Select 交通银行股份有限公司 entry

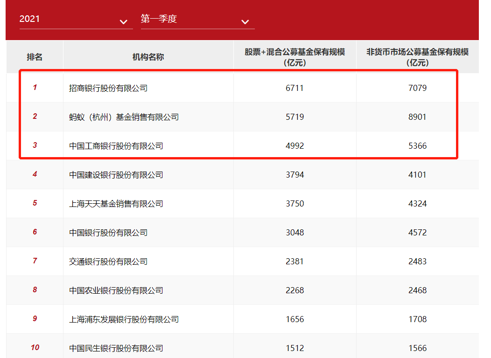(x=108, y=262)
